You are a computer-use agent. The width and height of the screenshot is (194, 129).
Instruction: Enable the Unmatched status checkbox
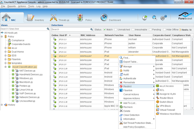116,29
